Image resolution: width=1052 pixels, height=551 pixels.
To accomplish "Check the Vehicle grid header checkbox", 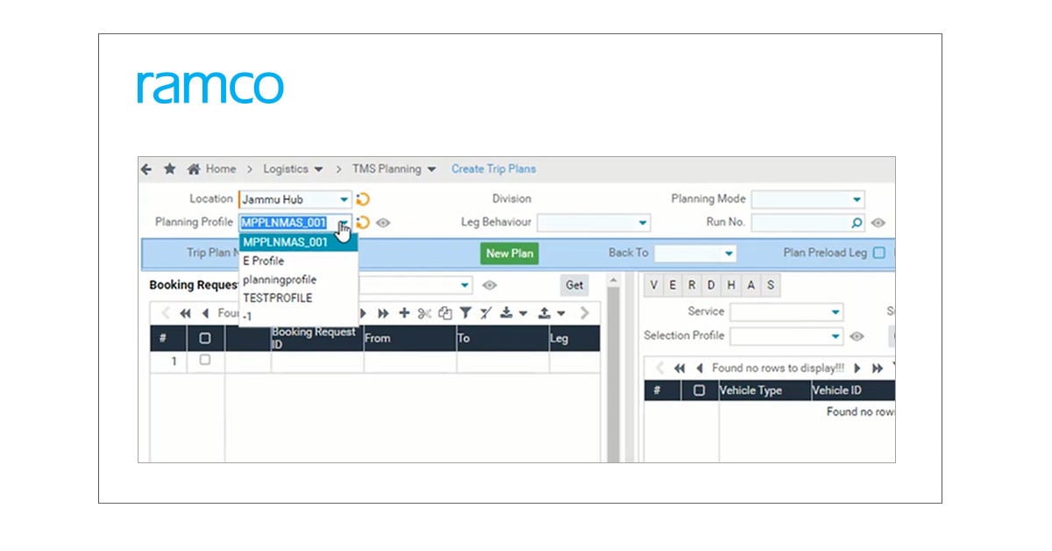I will click(x=699, y=390).
